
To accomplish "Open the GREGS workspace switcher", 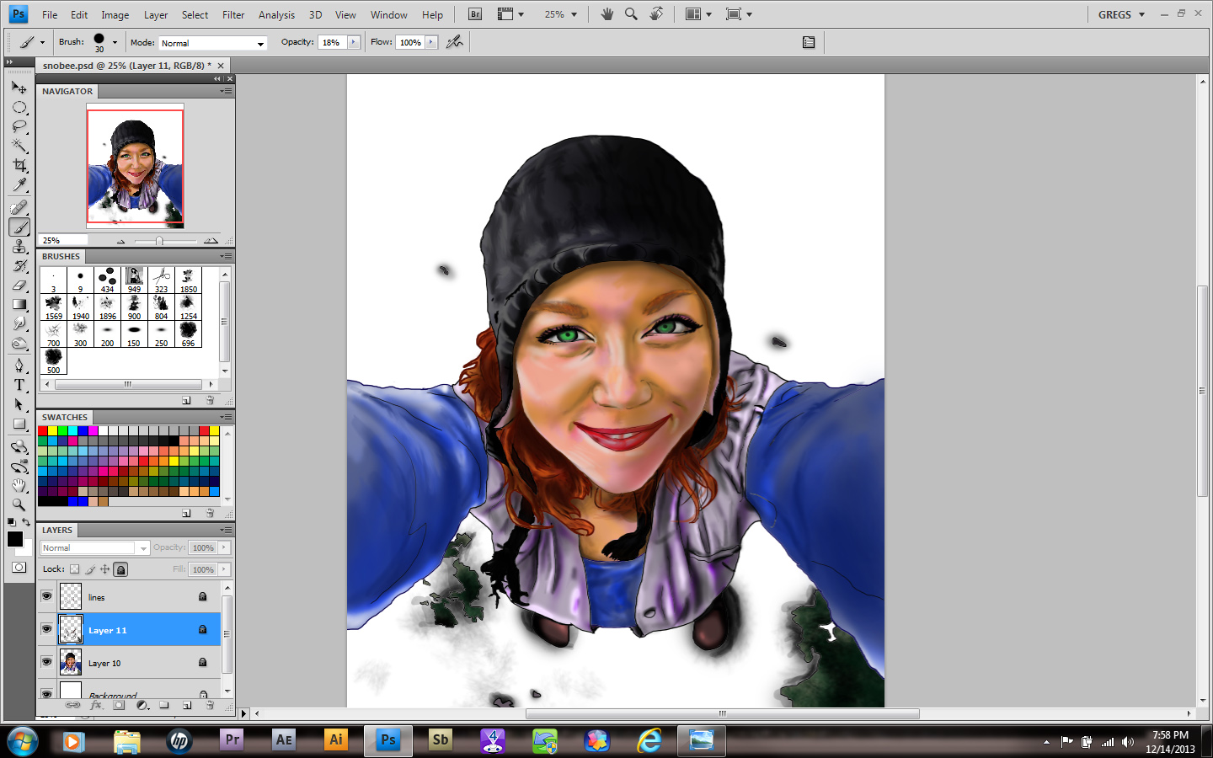I will [x=1121, y=14].
